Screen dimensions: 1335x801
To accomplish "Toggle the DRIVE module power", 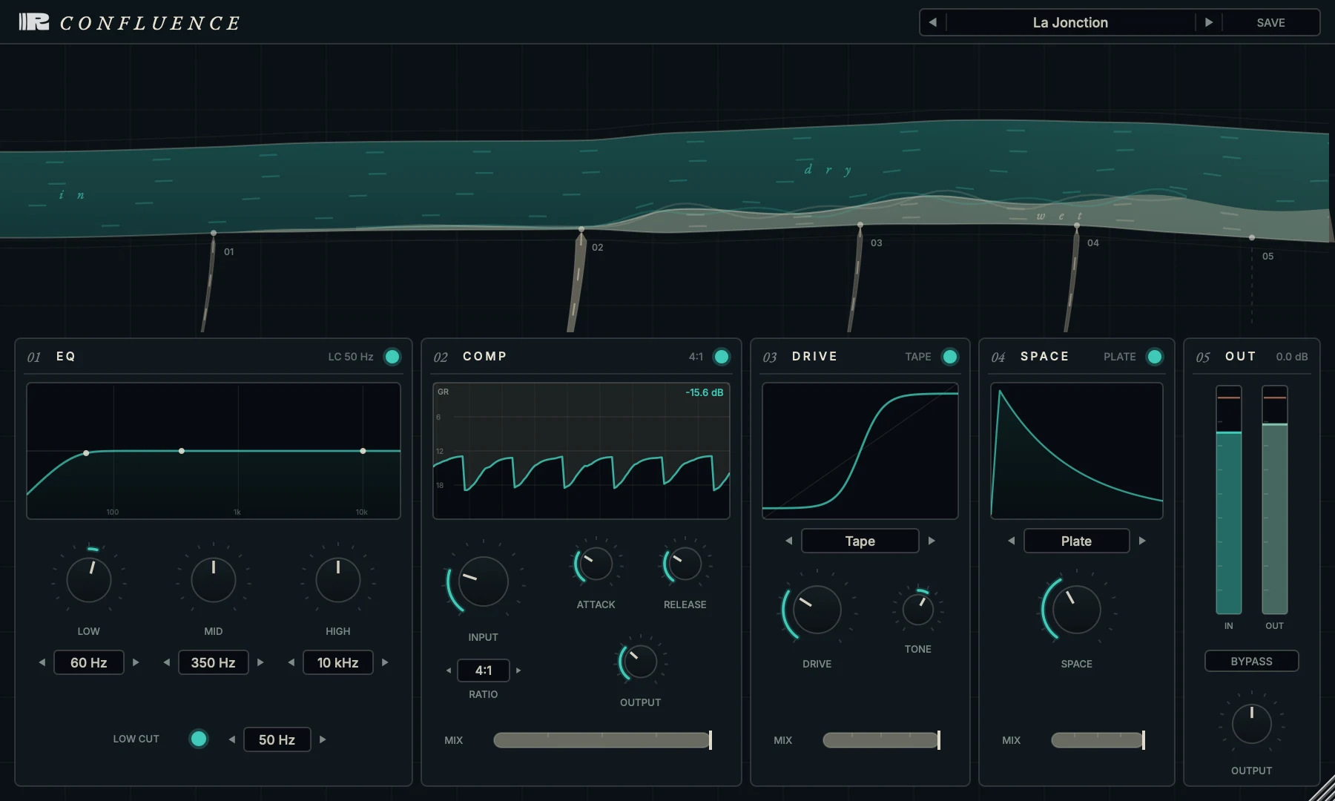I will click(x=949, y=357).
